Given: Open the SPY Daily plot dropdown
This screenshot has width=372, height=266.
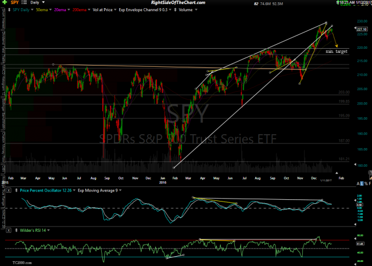Looking at the screenshot, I should [x=32, y=10].
